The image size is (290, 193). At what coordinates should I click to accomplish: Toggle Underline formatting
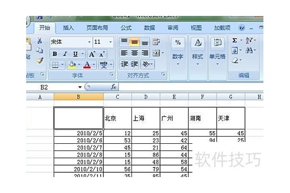click(x=75, y=54)
